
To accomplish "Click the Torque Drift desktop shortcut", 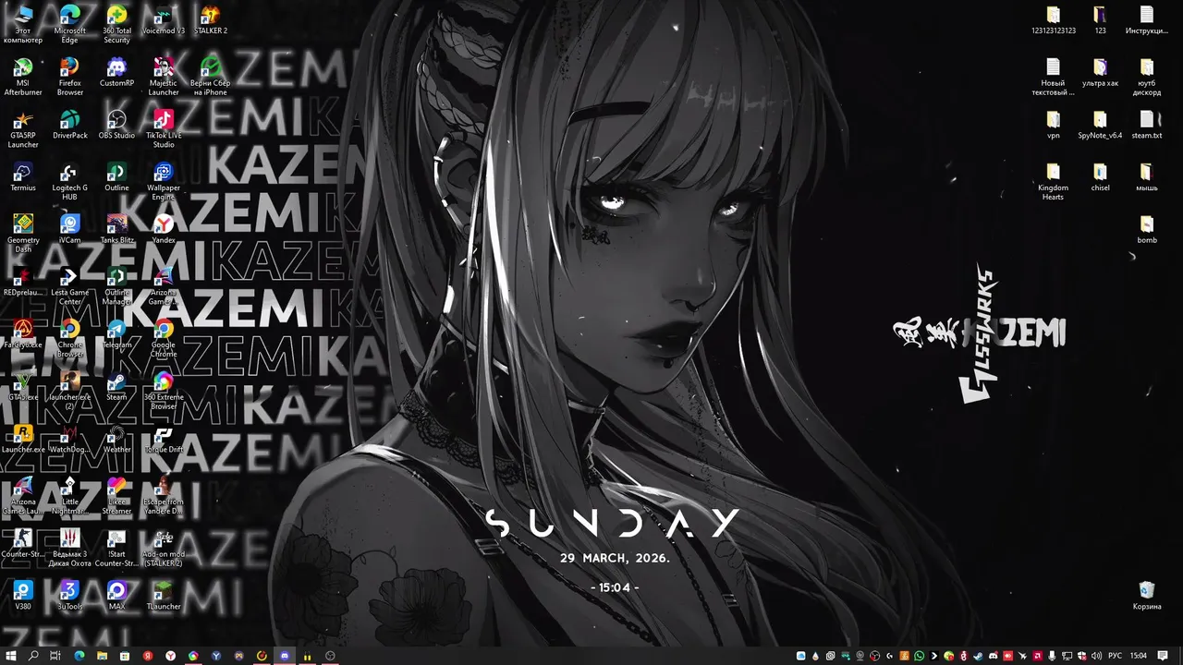I will click(x=164, y=441).
